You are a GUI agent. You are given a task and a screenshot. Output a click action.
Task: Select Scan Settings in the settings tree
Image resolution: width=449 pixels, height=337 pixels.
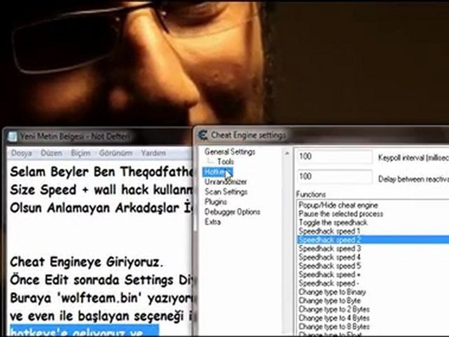[226, 192]
